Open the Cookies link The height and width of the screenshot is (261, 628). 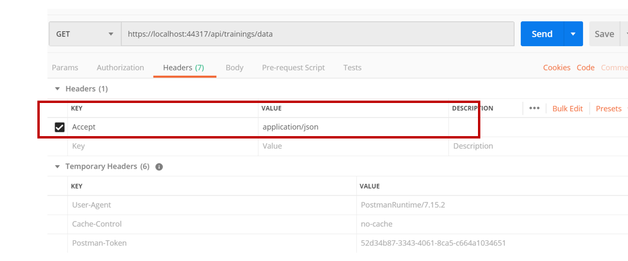[557, 67]
